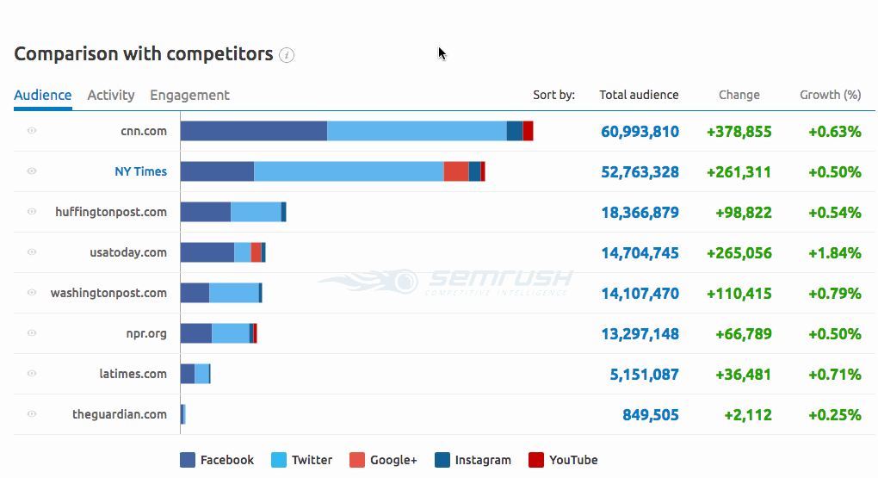Viewport: 878px width, 478px height.
Task: Select the Audience tab
Action: 43,95
